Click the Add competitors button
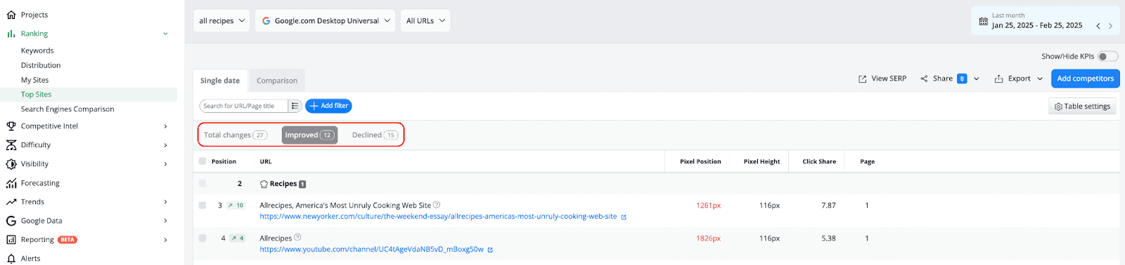 pyautogui.click(x=1086, y=79)
